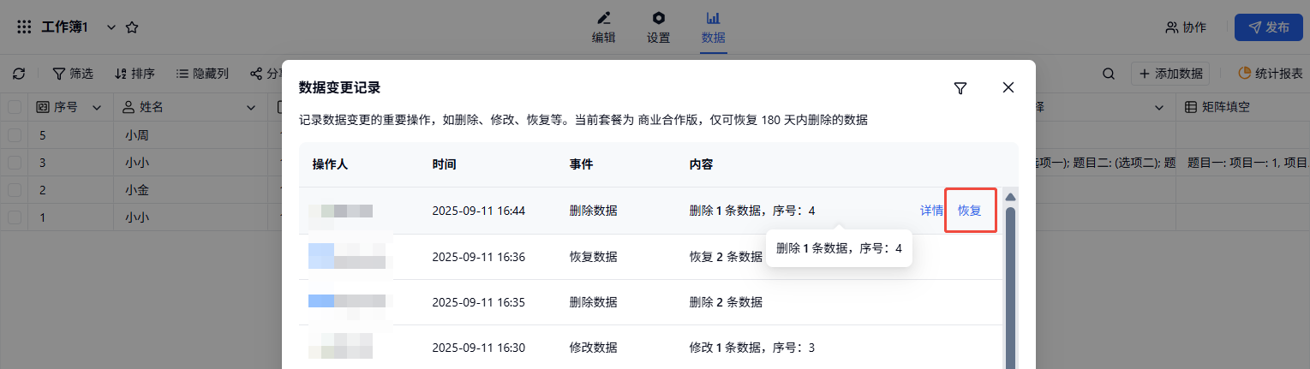
Task: Switch to the 编辑 tab
Action: click(x=603, y=27)
